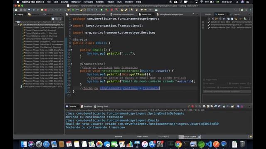The image size is (266, 149).
Task: Click the heap garbage collector trash icon
Action: pos(199,137)
